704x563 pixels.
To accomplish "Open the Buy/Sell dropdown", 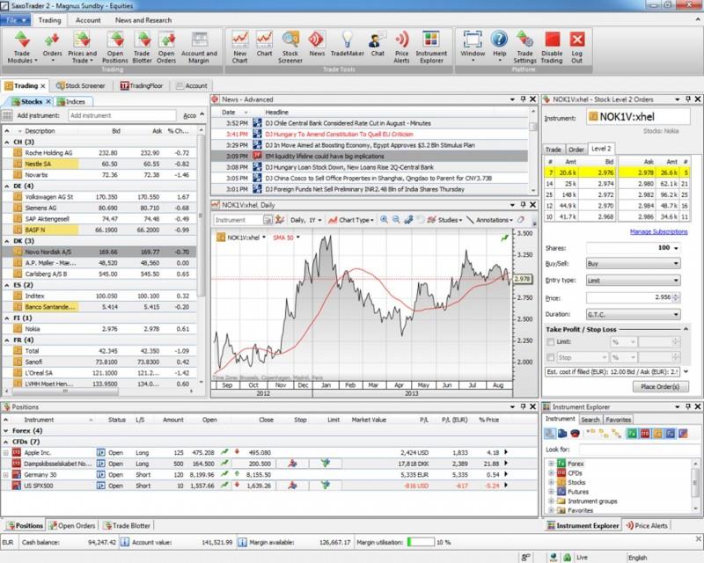I will coord(633,264).
